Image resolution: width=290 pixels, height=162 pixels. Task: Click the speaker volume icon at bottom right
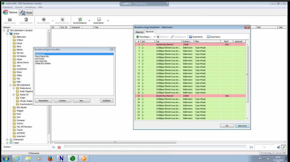pos(278,147)
